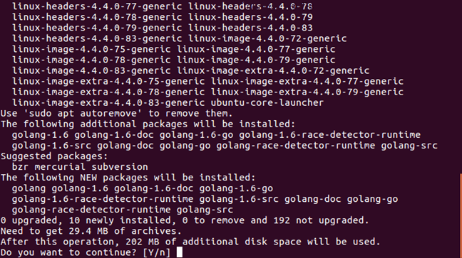The height and width of the screenshot is (258, 462).
Task: Click 'linux-headers-4.4.0-83-generic' entry
Action: click(97, 38)
